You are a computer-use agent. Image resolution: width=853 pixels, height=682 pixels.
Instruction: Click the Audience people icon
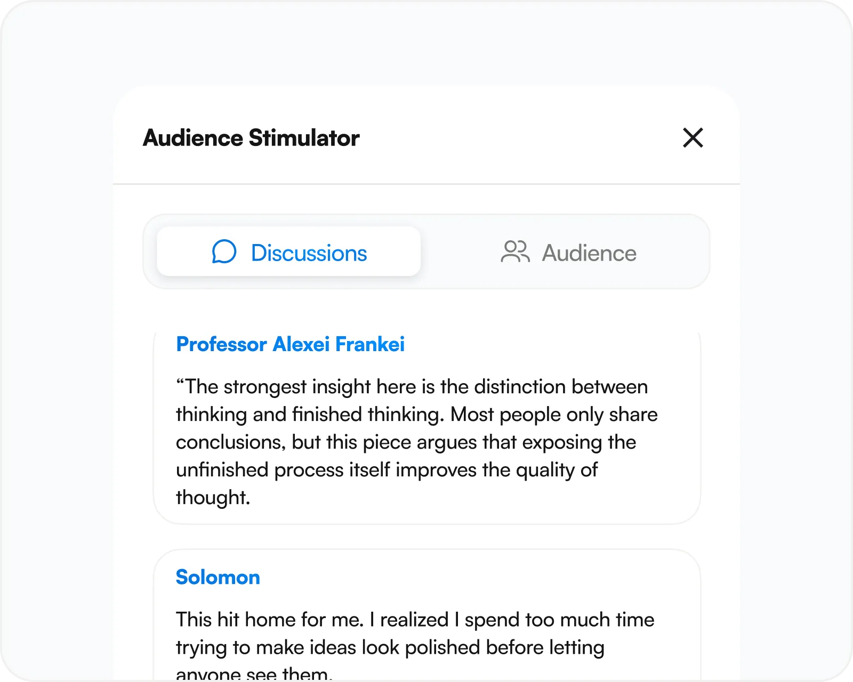coord(515,251)
